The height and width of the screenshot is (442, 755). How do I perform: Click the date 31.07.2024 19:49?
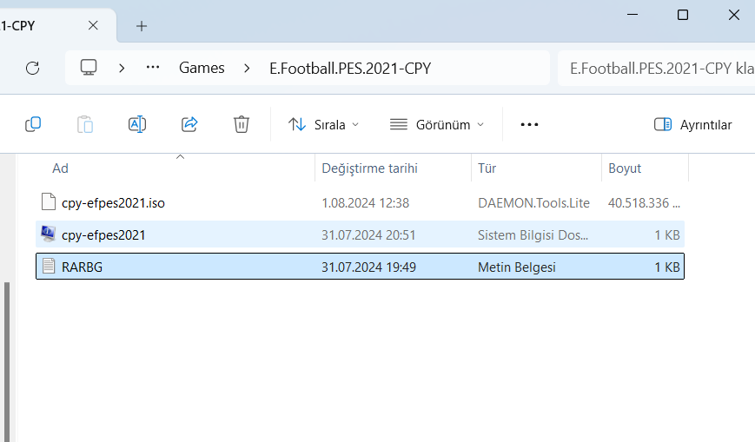pos(368,267)
